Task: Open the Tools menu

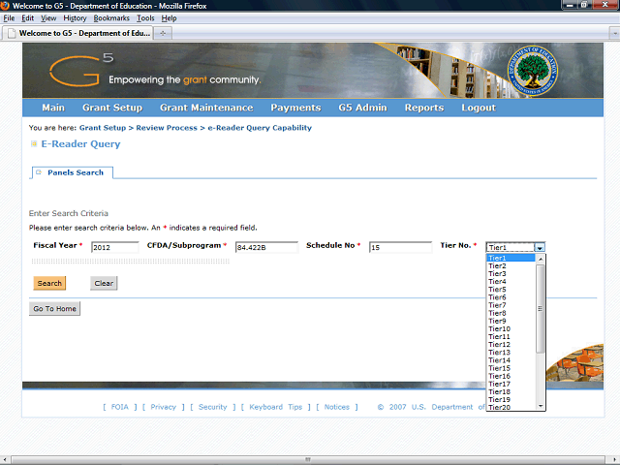Action: click(x=145, y=18)
